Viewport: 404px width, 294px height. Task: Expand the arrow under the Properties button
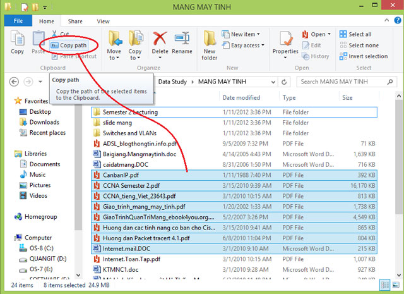point(285,58)
